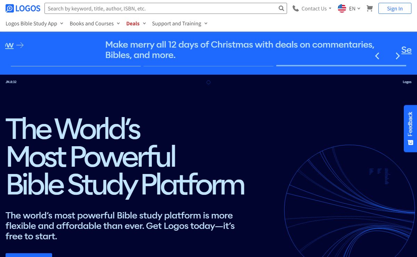Click chevron beside Support and Training
Image resolution: width=417 pixels, height=257 pixels.
click(x=206, y=24)
